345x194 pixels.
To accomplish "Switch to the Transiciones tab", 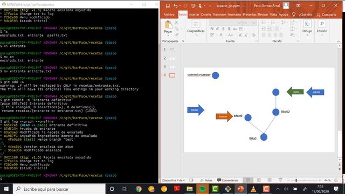I will coord(219,15).
